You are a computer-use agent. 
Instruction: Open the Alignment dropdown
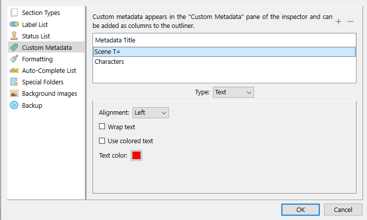click(150, 113)
